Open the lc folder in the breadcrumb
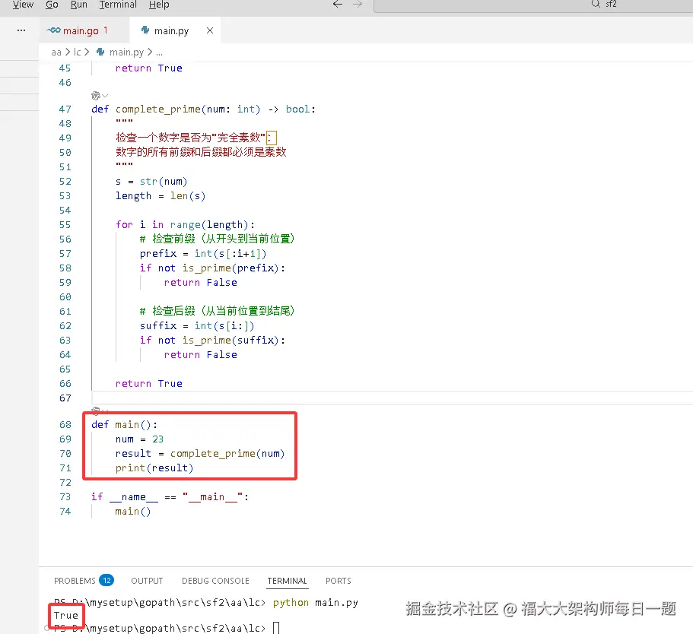 [76, 52]
